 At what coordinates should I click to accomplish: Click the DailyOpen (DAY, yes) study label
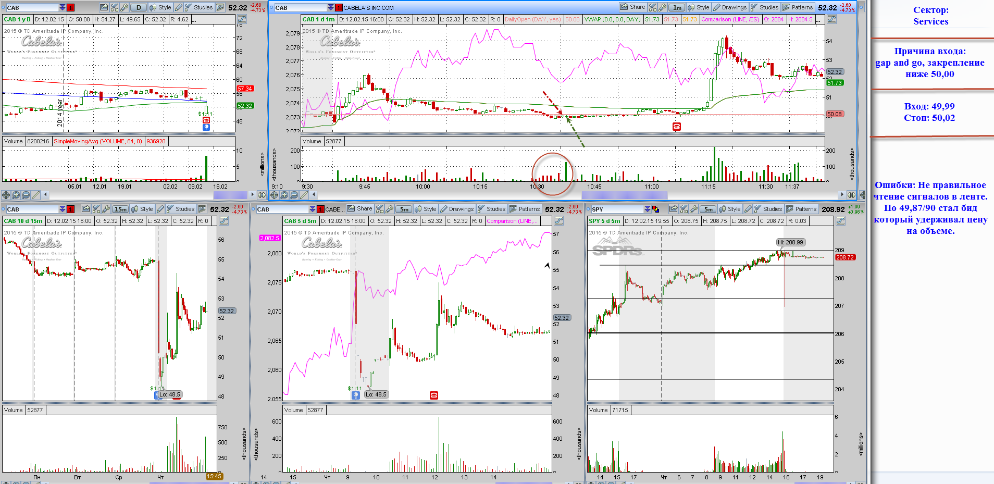point(533,19)
